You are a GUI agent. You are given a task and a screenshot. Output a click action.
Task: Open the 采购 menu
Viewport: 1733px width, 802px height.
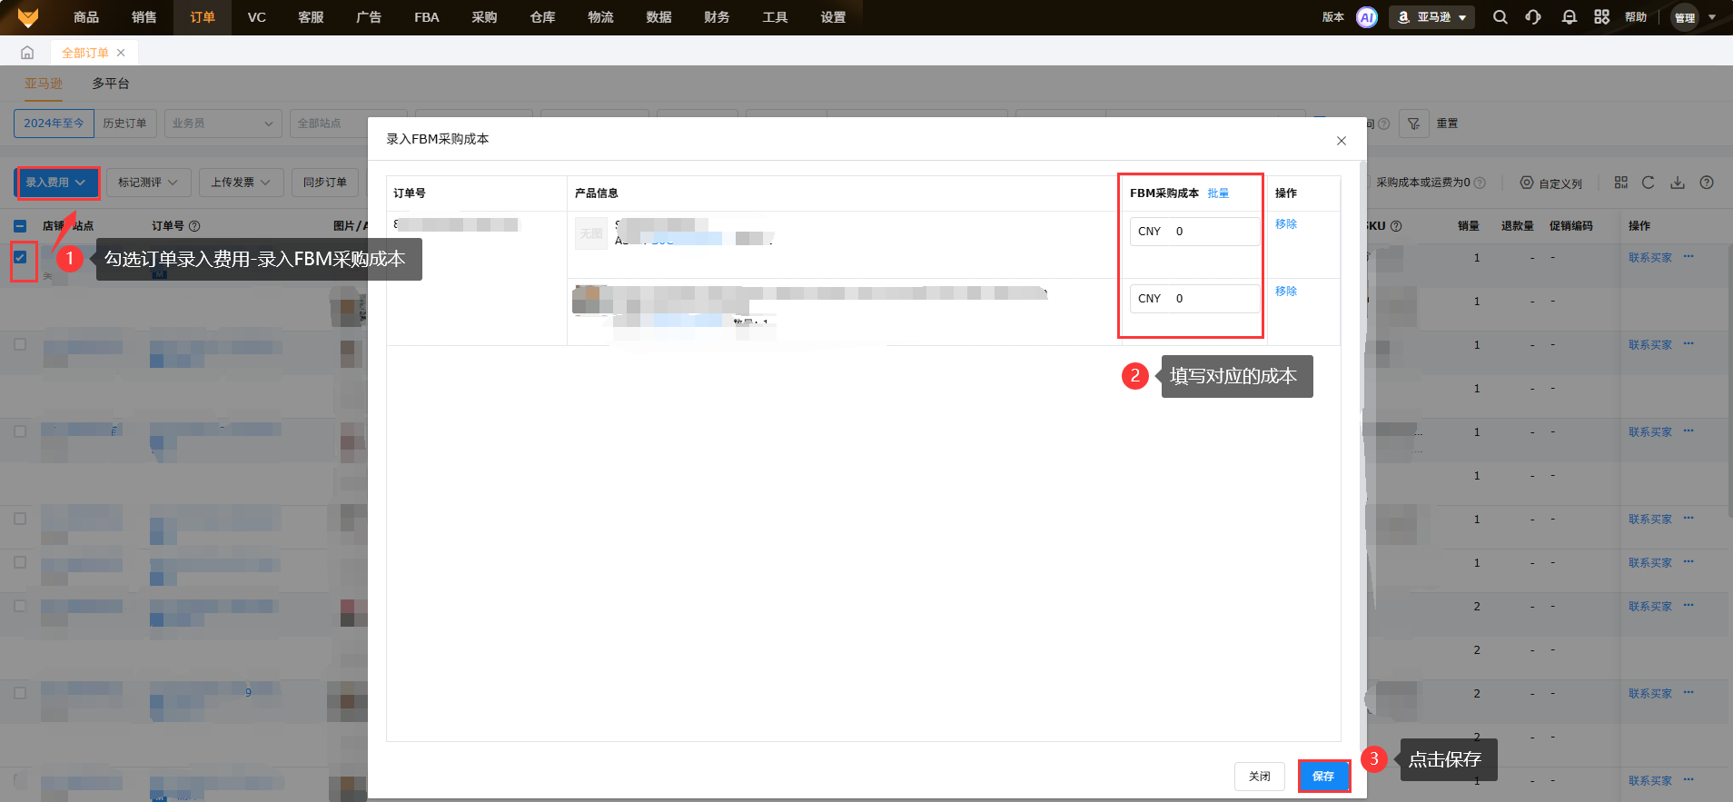485,17
